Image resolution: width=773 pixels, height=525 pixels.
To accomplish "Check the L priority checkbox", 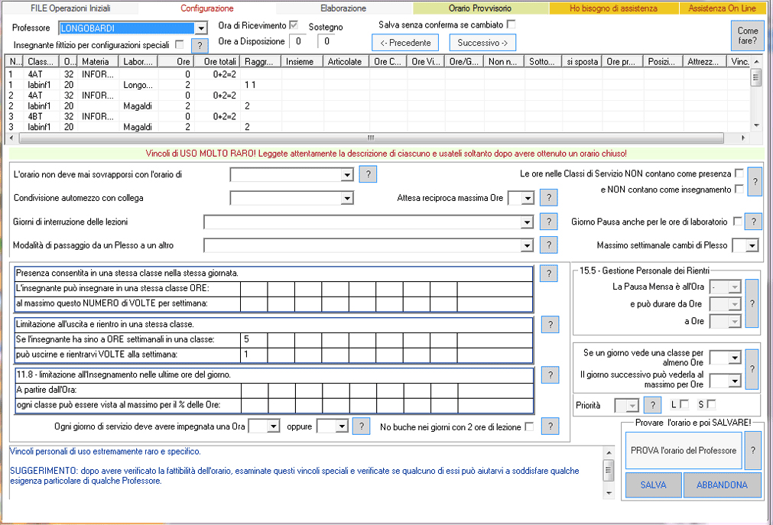I will [x=684, y=404].
